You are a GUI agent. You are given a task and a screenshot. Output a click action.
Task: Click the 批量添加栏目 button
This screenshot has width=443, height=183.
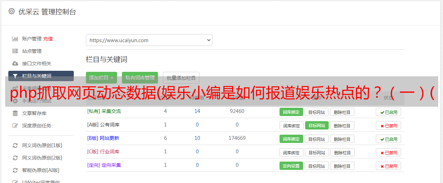click(x=181, y=78)
